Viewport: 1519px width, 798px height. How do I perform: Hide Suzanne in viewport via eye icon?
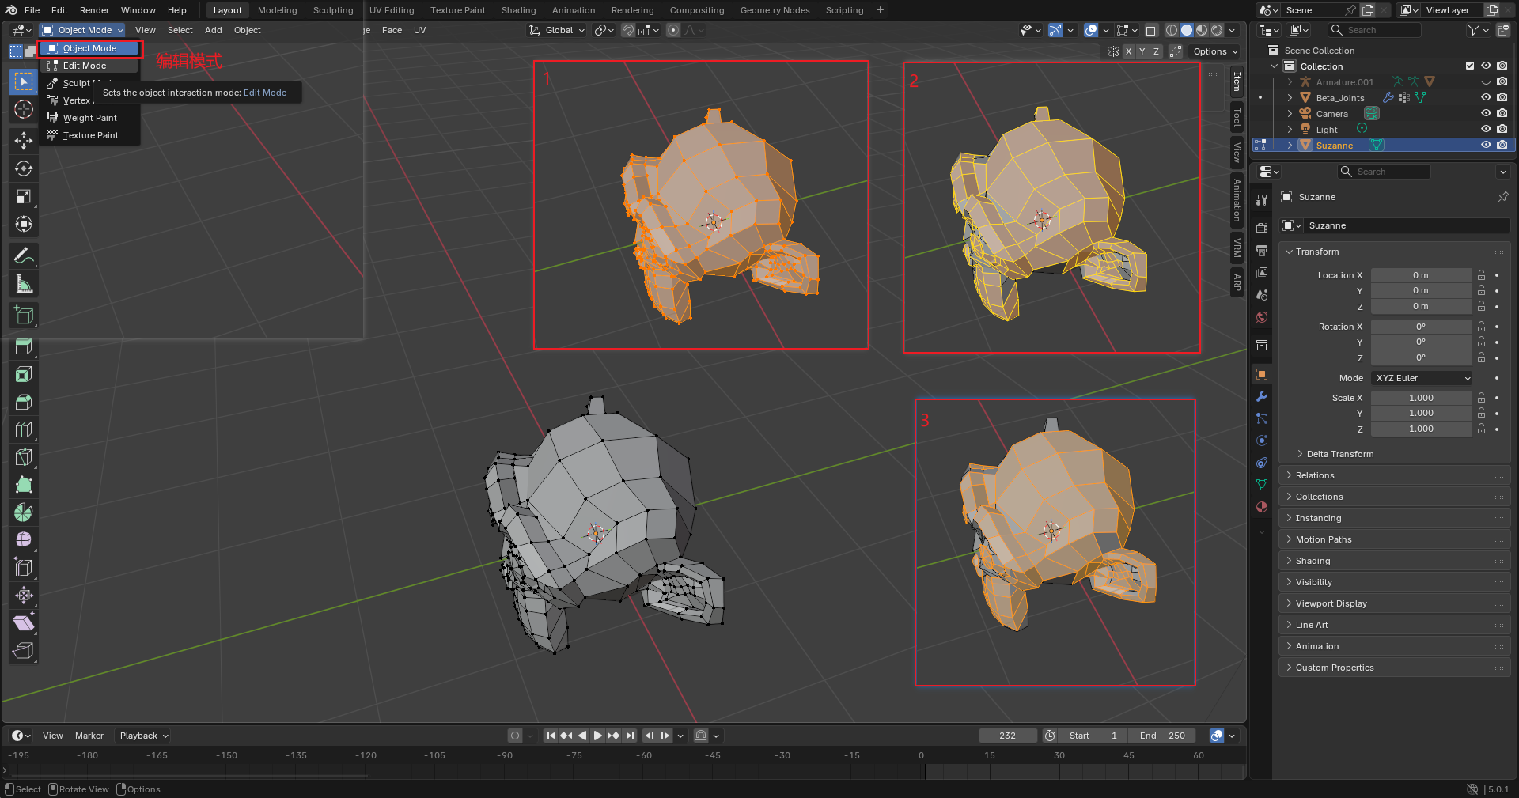tap(1486, 145)
